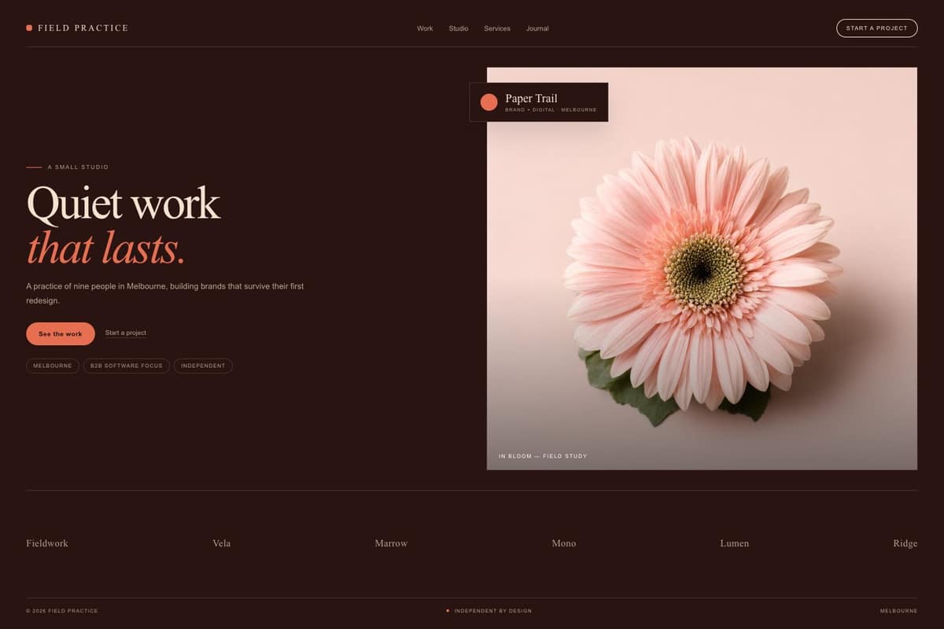This screenshot has width=944, height=629.
Task: Click the Vela client name
Action: click(222, 543)
